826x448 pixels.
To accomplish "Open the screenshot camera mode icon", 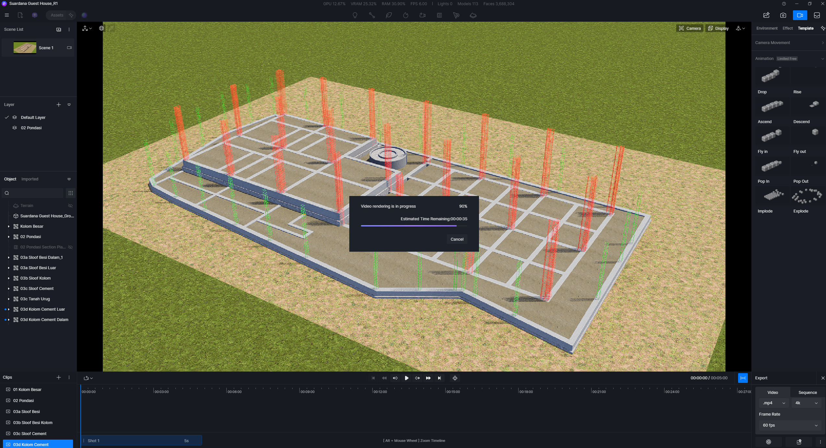I will coord(783,15).
